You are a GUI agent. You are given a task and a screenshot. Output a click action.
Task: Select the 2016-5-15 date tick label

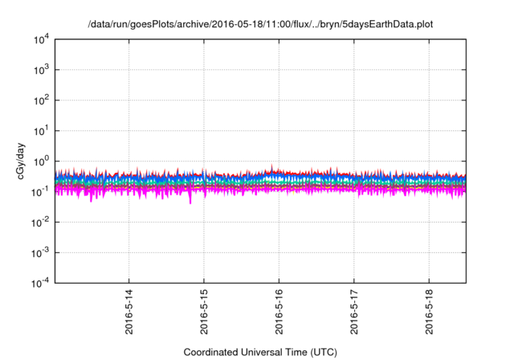[x=204, y=313]
